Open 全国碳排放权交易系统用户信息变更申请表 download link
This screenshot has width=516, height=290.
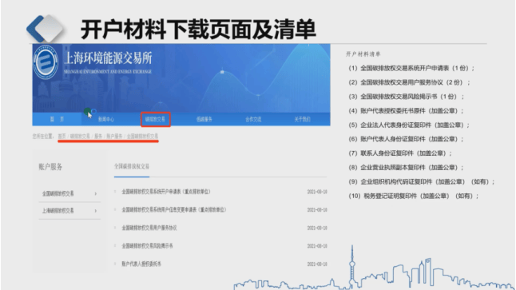tap(174, 209)
